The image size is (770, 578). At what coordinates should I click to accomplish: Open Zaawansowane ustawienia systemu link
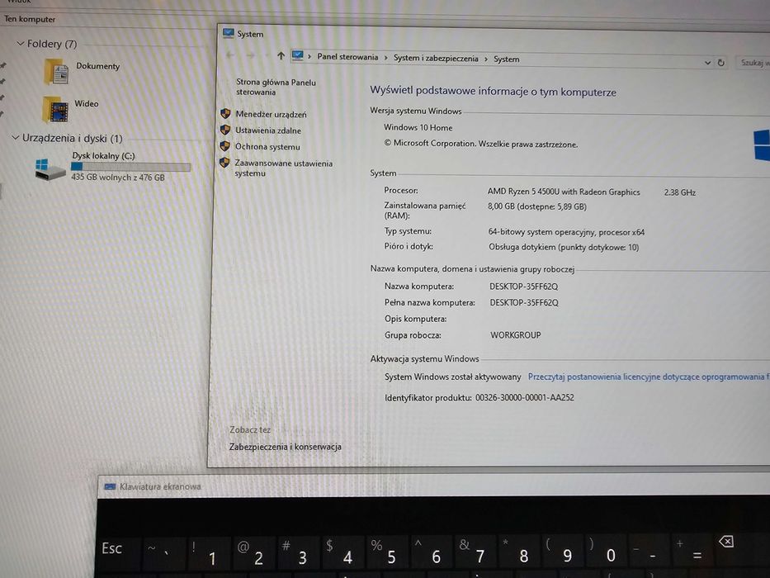(x=283, y=168)
